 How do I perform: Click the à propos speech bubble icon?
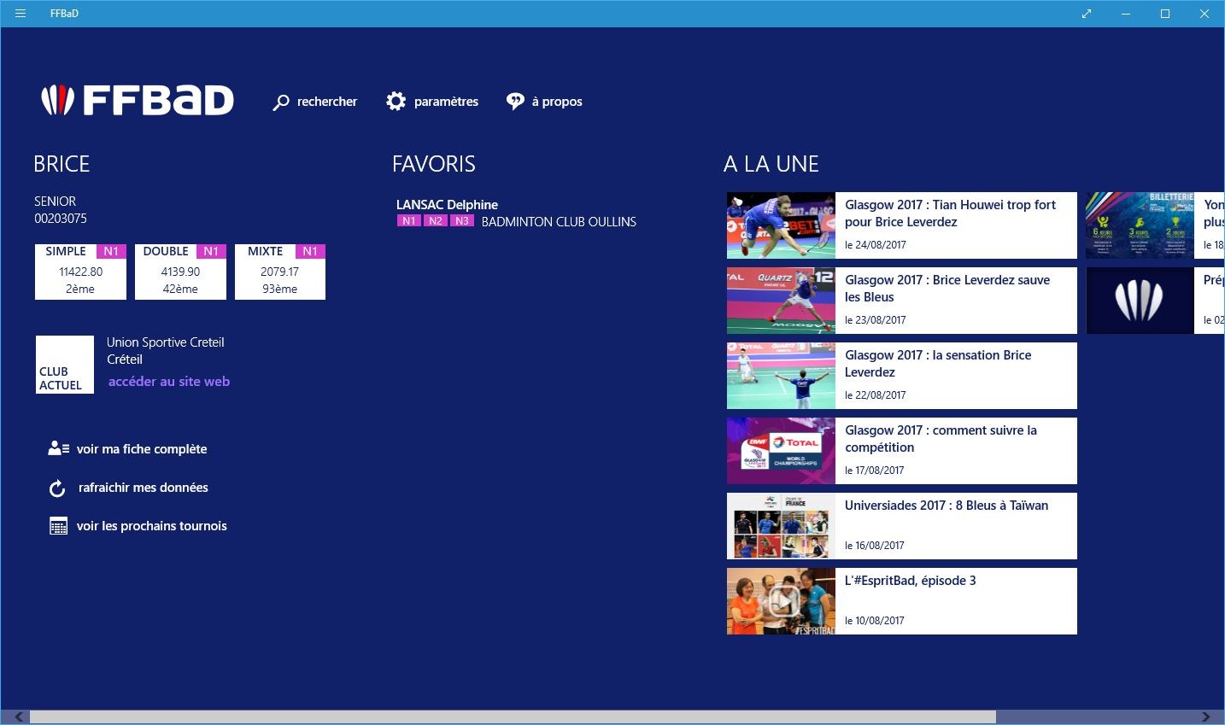pyautogui.click(x=515, y=102)
